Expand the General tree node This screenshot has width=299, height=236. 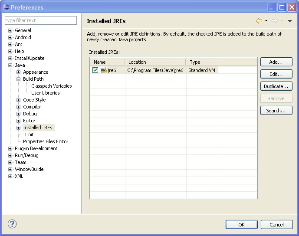[x=10, y=30]
